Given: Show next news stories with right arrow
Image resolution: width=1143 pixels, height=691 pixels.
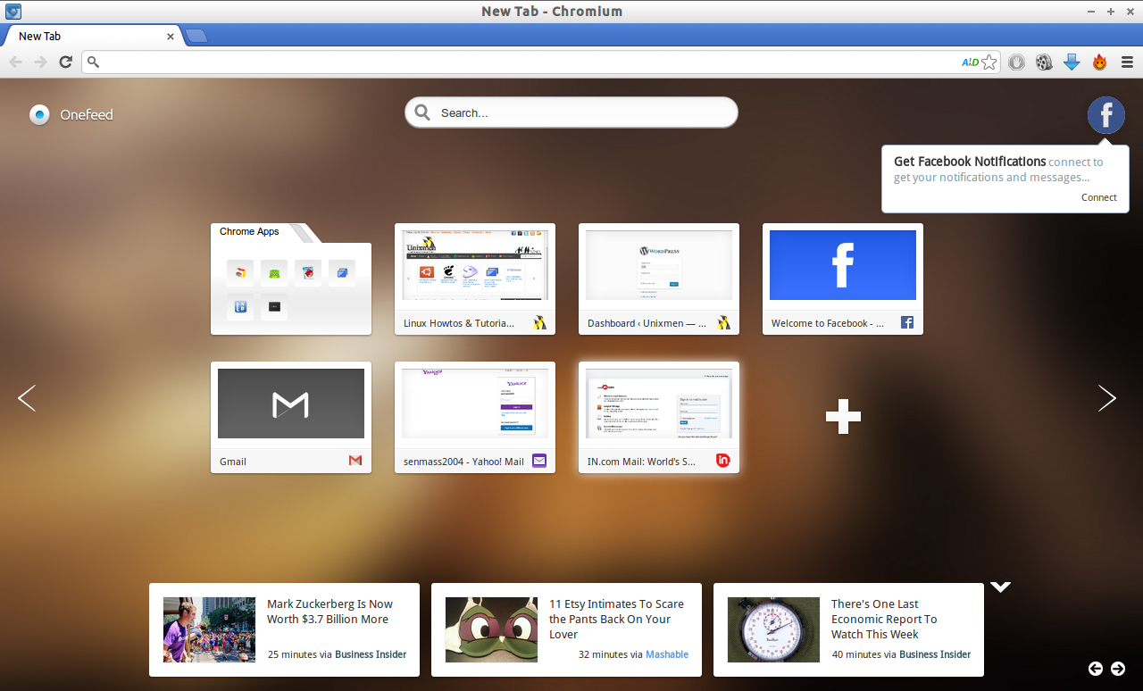Looking at the screenshot, I should point(1117,669).
